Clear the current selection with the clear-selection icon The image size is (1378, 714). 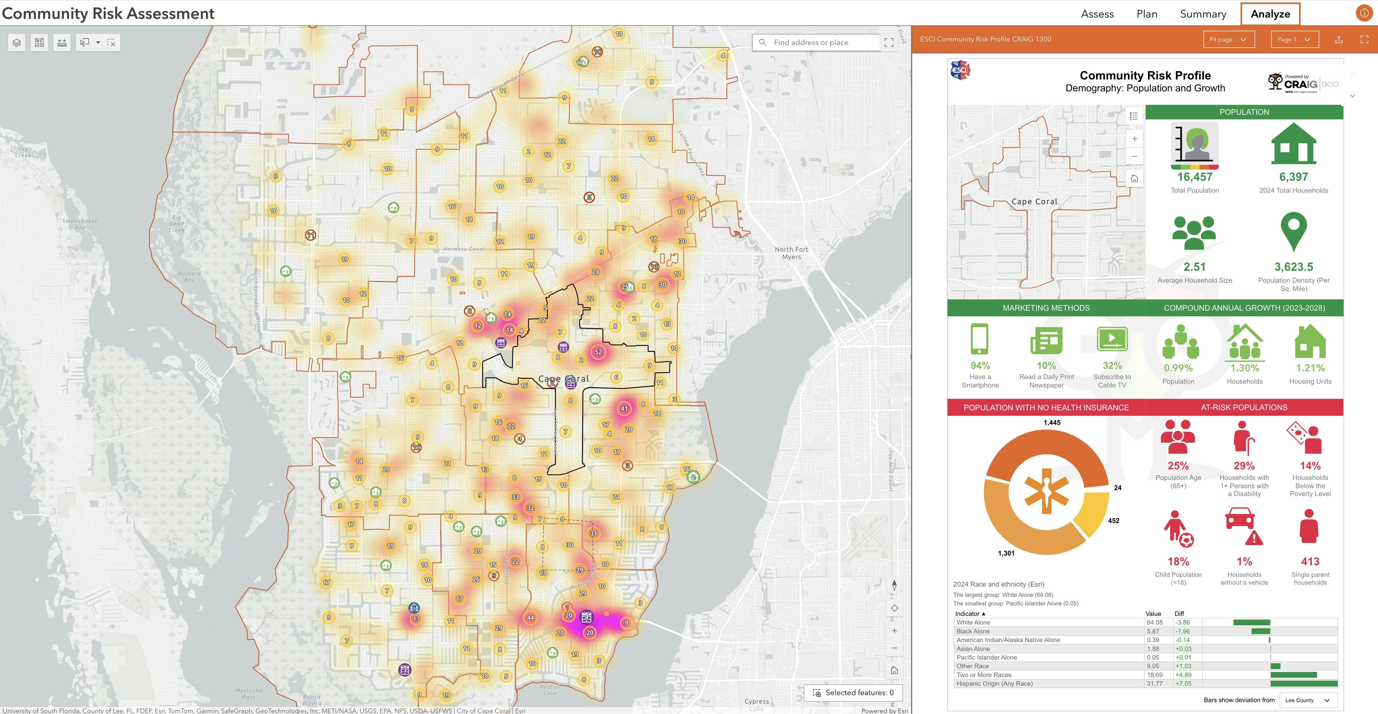click(111, 42)
